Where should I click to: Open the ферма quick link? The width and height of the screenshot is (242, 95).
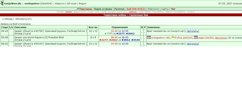click(169, 12)
